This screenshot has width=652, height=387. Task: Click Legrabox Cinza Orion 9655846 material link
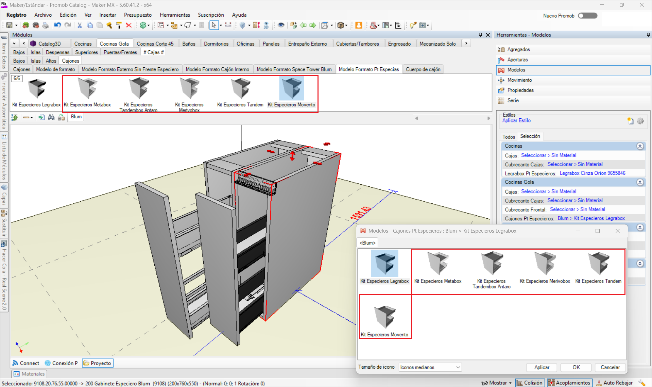click(592, 173)
